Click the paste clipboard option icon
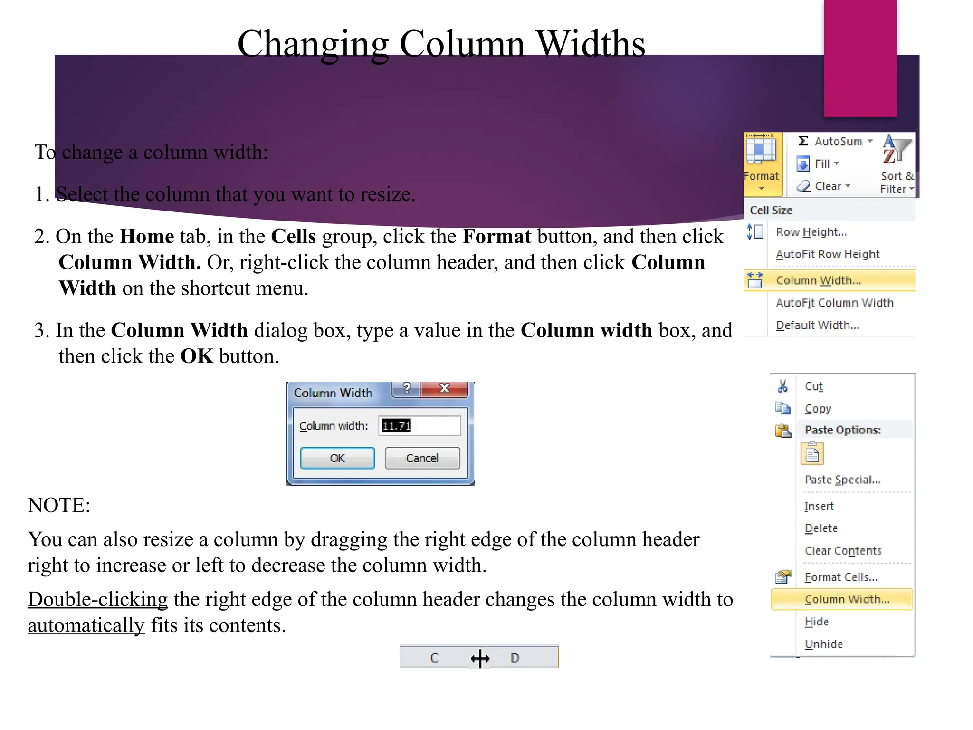The width and height of the screenshot is (973, 730). [812, 453]
